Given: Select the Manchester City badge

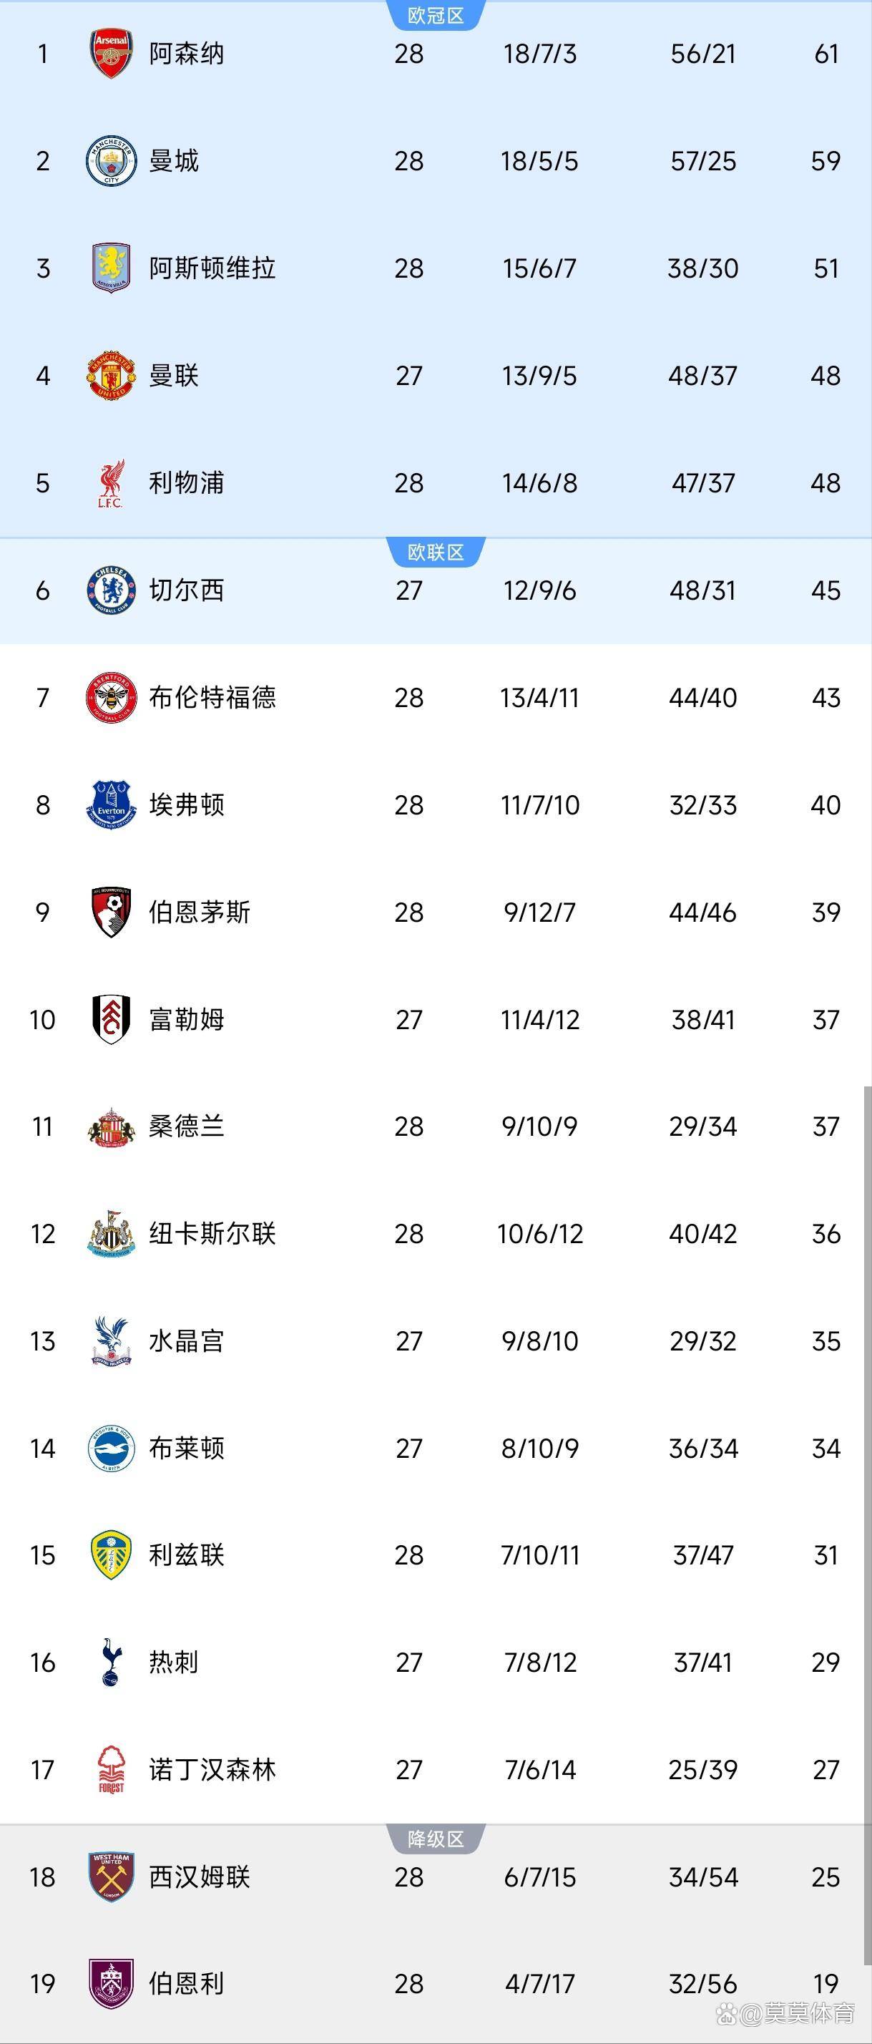Looking at the screenshot, I should point(112,160).
